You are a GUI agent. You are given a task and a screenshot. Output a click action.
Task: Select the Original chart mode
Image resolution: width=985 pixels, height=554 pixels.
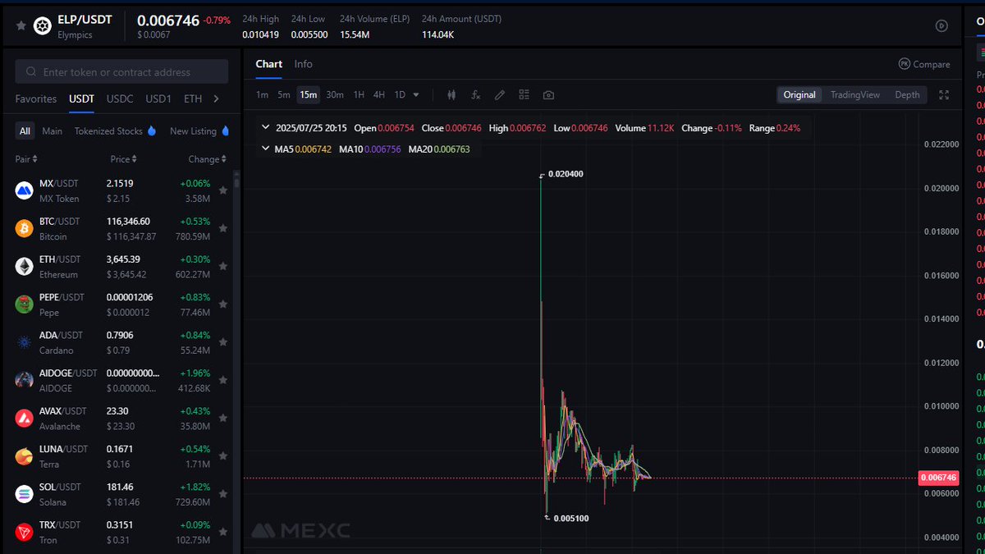coord(799,95)
